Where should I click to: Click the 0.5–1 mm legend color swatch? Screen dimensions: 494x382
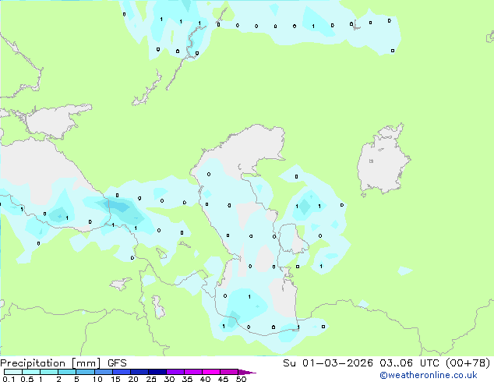point(31,372)
